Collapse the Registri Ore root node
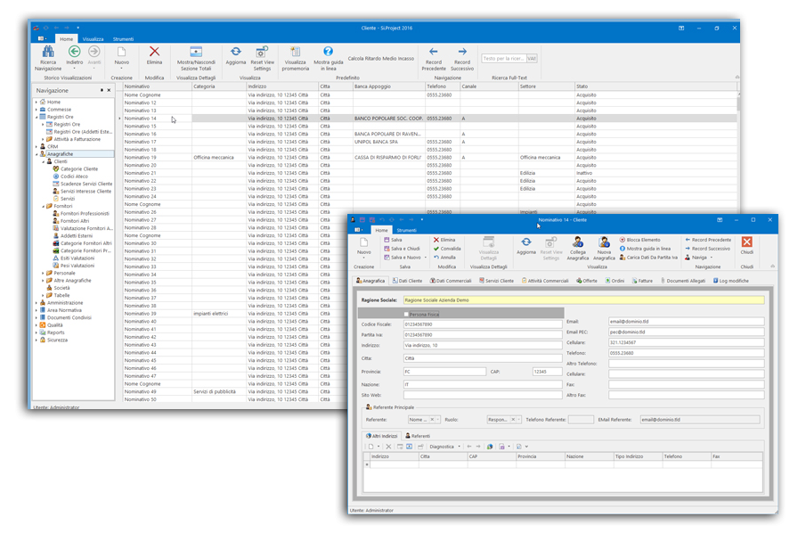The image size is (806, 533). pos(36,117)
